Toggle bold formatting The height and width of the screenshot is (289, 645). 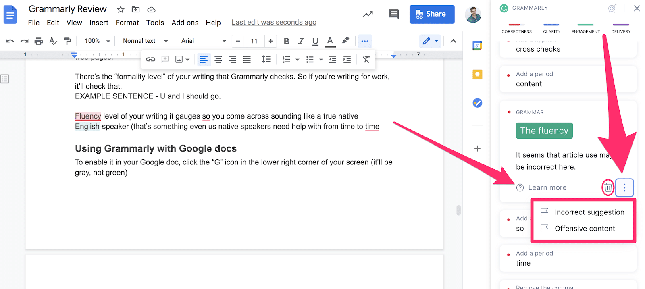tap(287, 41)
